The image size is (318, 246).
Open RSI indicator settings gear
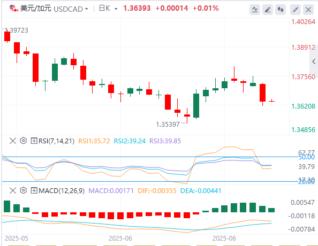[x=24, y=141]
